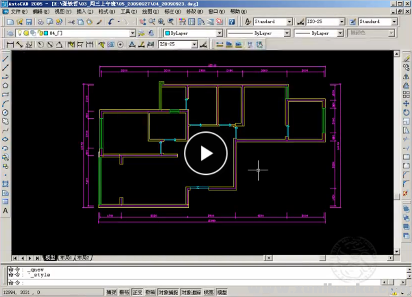Viewport: 412px width, 297px height.
Task: Click the Save icon in standard toolbar
Action: click(29, 21)
